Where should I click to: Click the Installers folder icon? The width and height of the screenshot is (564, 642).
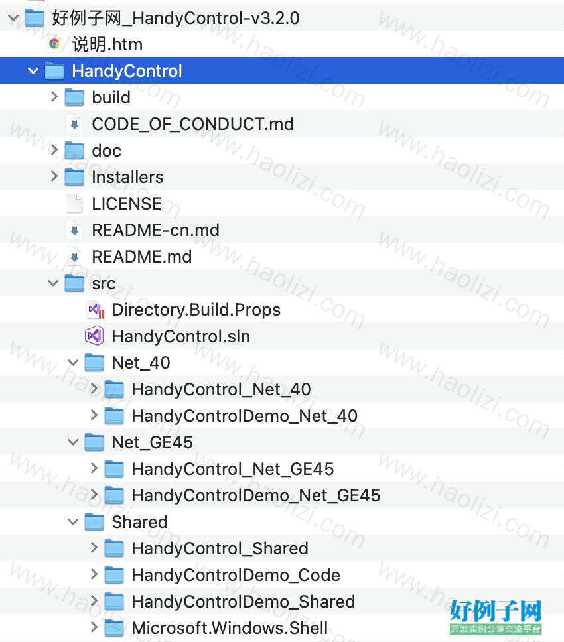[74, 177]
